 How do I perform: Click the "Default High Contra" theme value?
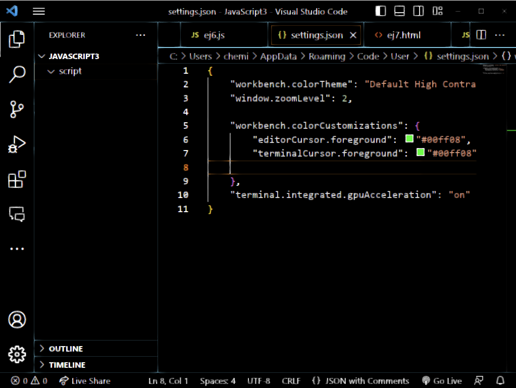420,84
